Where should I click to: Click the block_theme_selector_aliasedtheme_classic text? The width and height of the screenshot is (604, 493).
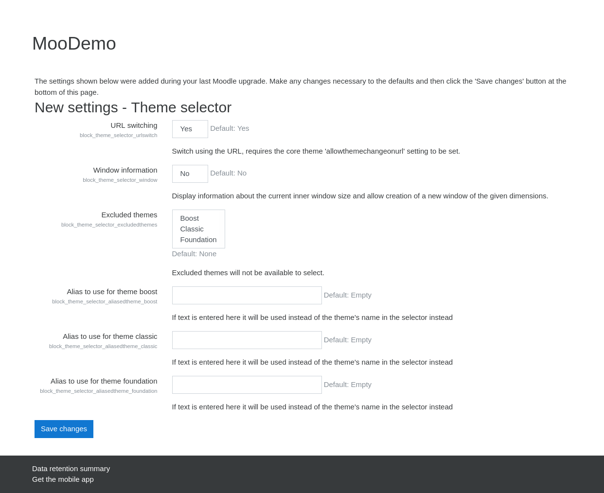click(x=103, y=346)
